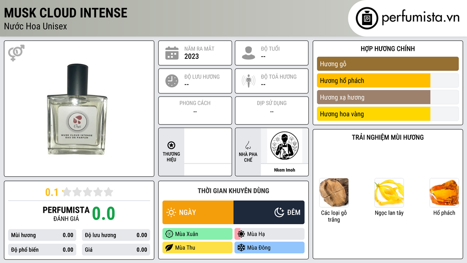Screen dimensions: 467x263
Task: Choose the Mùa Thu season bar
Action: pos(197,247)
